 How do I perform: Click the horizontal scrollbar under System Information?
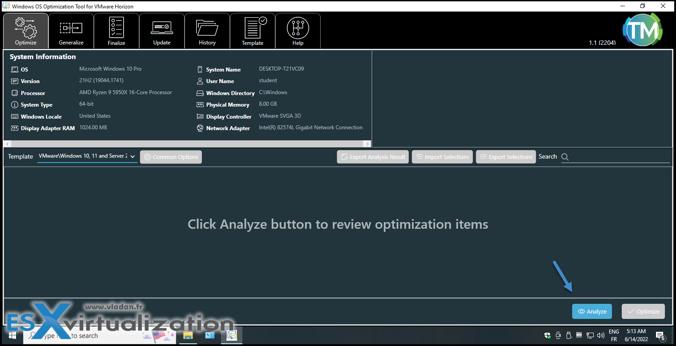click(187, 144)
